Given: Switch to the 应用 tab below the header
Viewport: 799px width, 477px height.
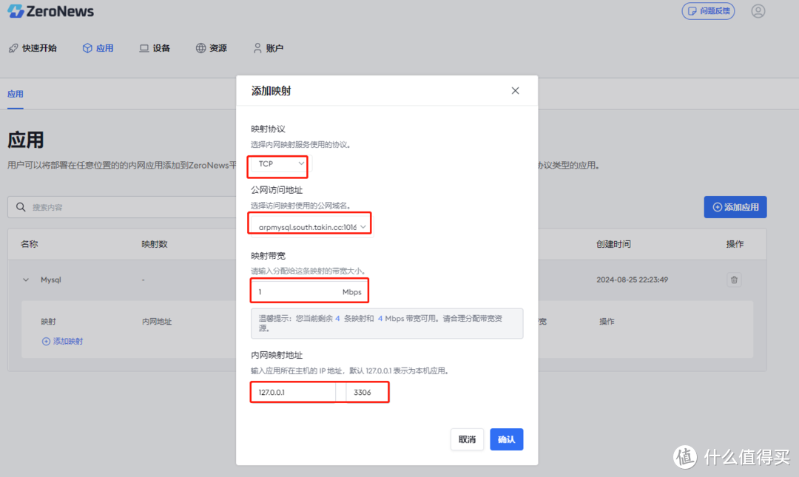Looking at the screenshot, I should tap(15, 95).
